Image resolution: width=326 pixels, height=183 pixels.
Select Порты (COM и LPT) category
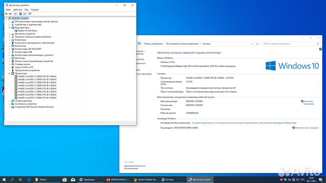click(x=24, y=67)
